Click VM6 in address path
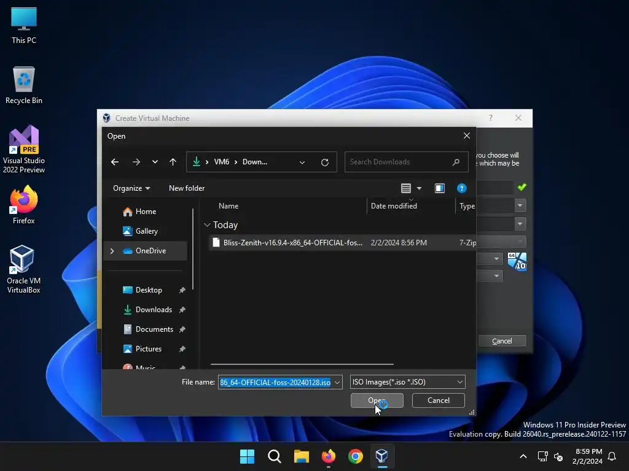This screenshot has width=629, height=471. click(221, 162)
